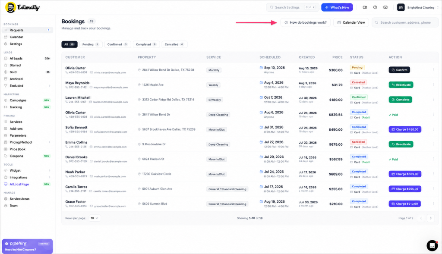Click Charge $450.00 for Sofia Bennett
The width and height of the screenshot is (442, 254).
(x=405, y=129)
